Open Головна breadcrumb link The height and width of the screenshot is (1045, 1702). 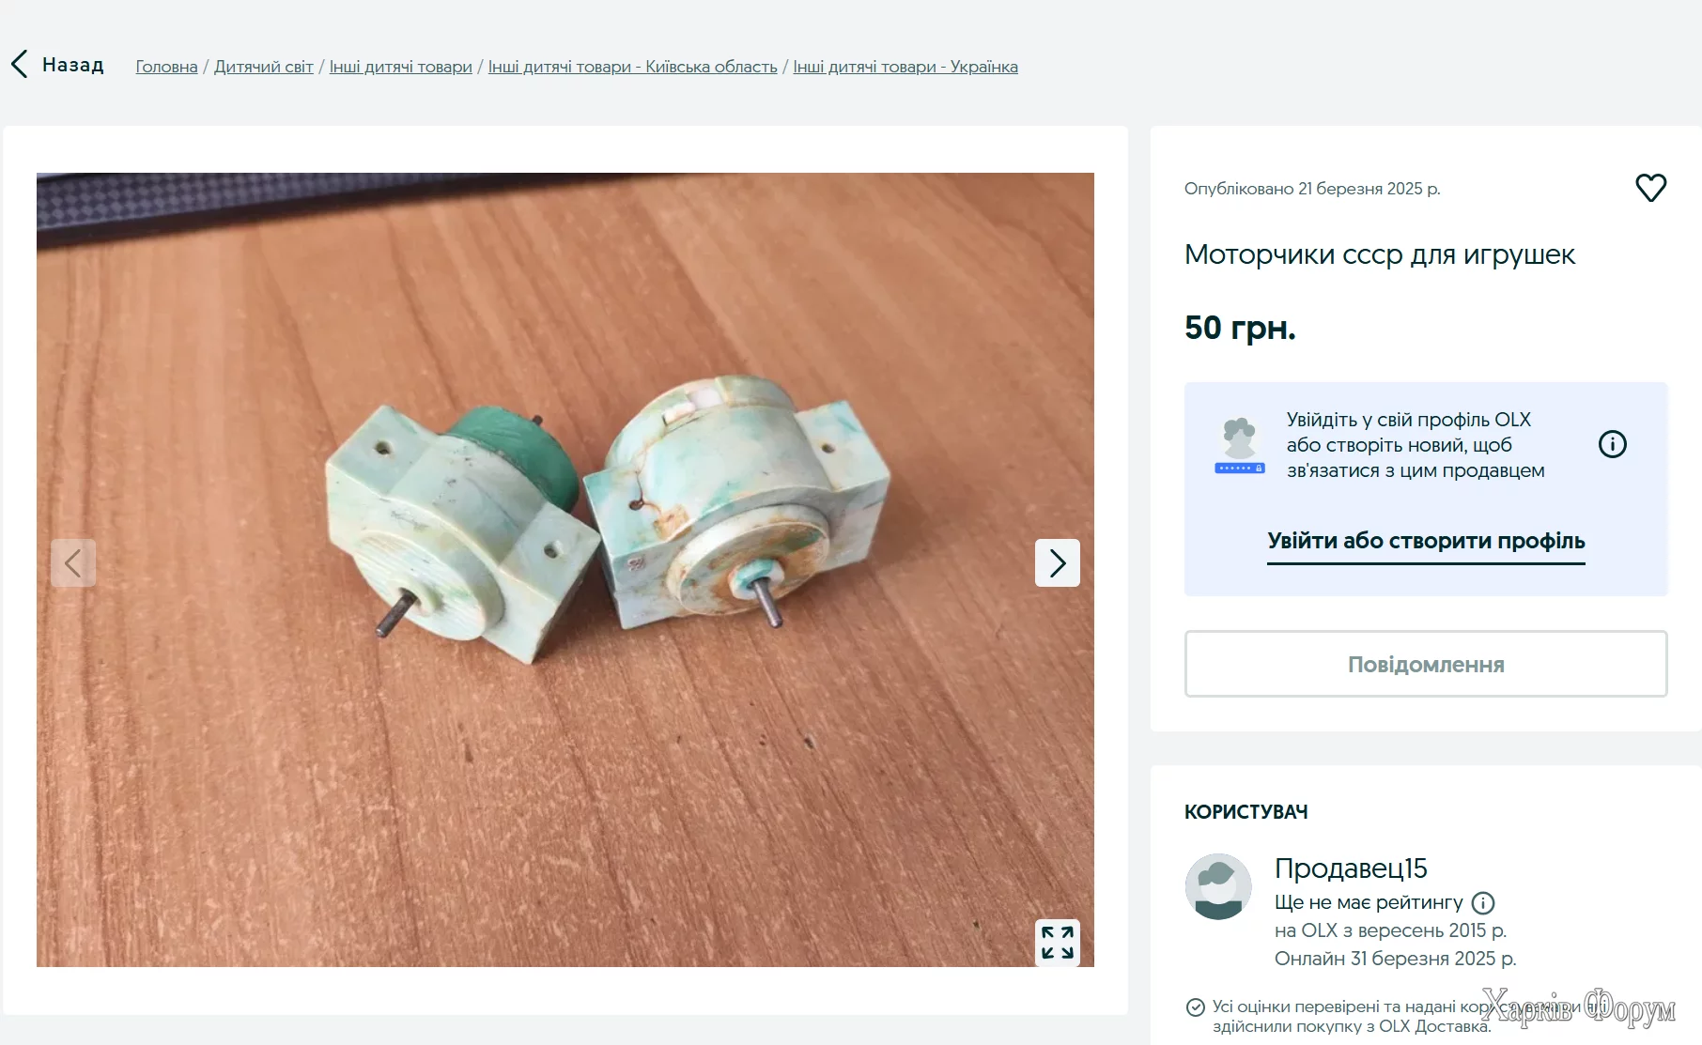point(166,67)
